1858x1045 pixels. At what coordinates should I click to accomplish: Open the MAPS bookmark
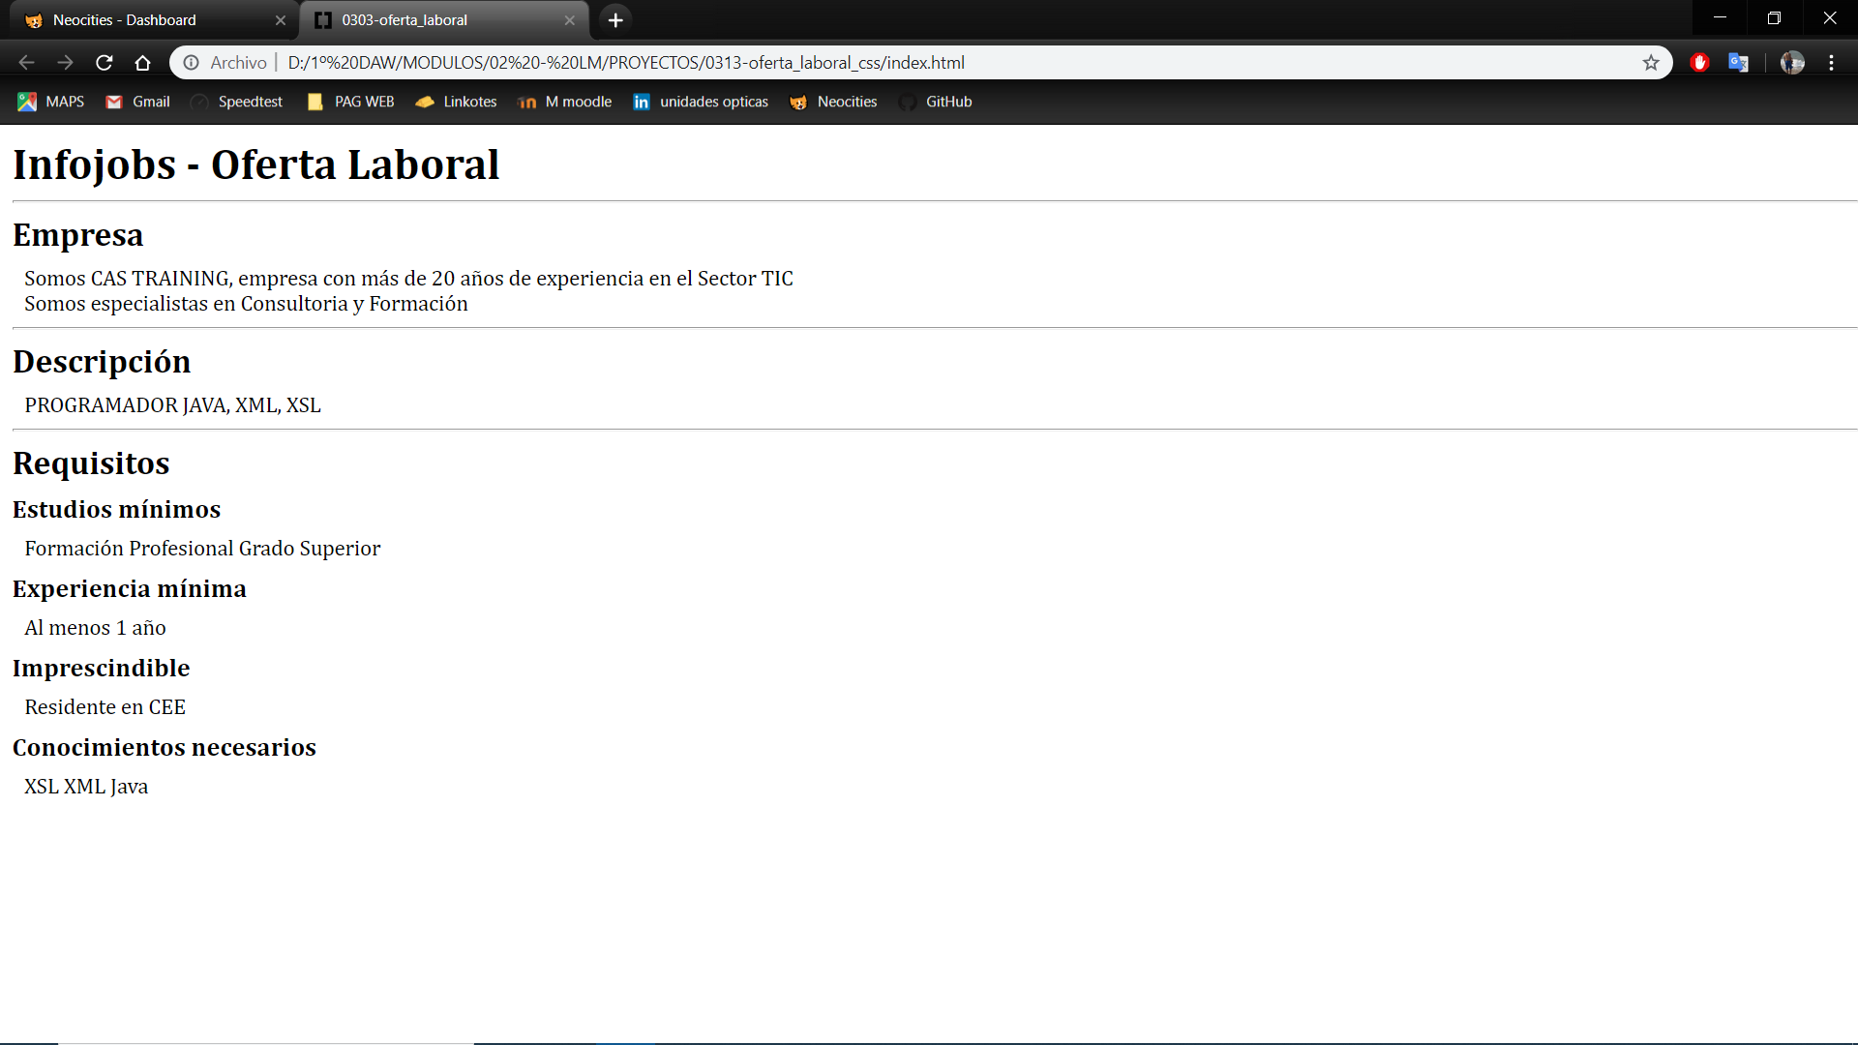(51, 102)
